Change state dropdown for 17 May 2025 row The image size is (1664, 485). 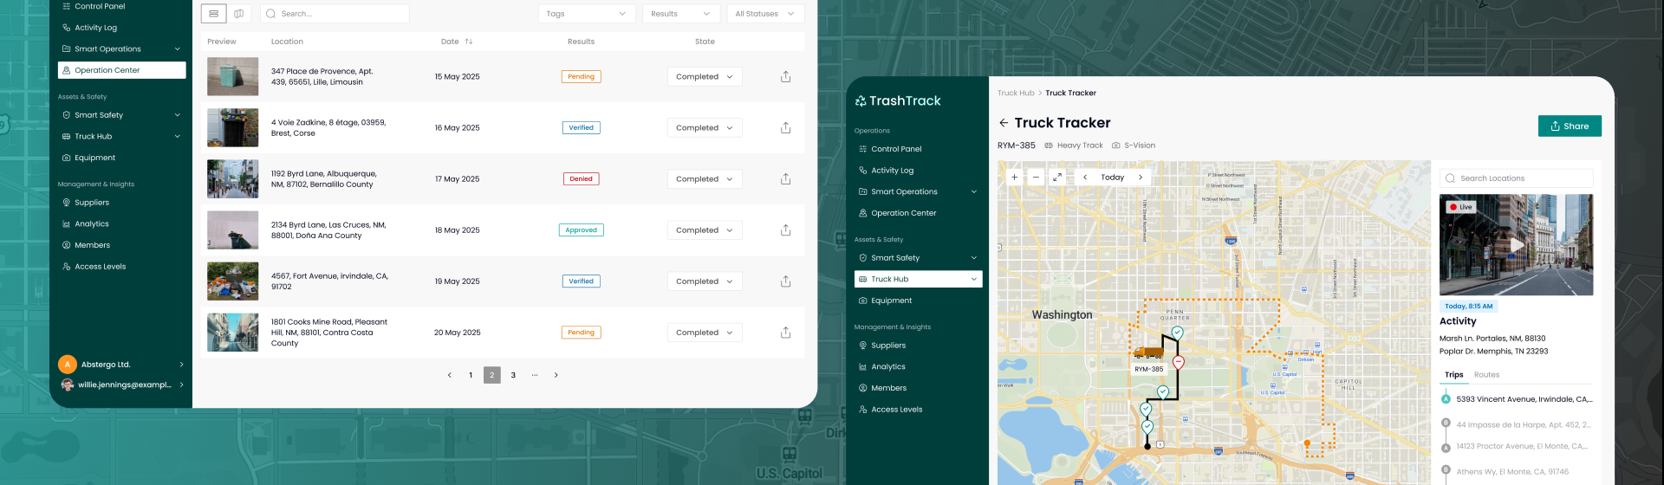pyautogui.click(x=704, y=179)
